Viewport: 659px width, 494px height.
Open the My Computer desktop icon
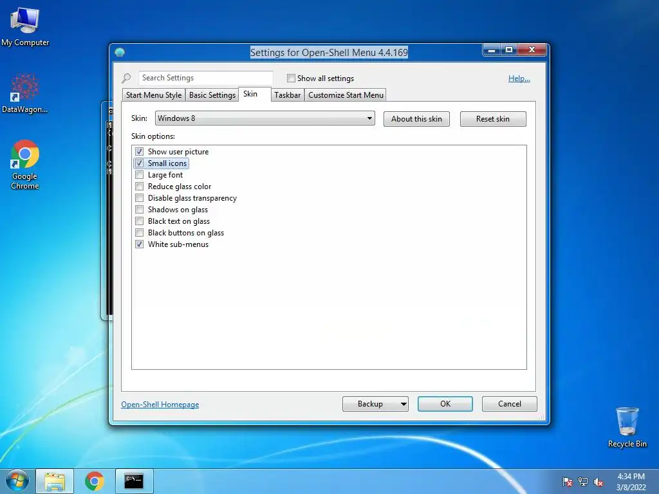pos(25,26)
